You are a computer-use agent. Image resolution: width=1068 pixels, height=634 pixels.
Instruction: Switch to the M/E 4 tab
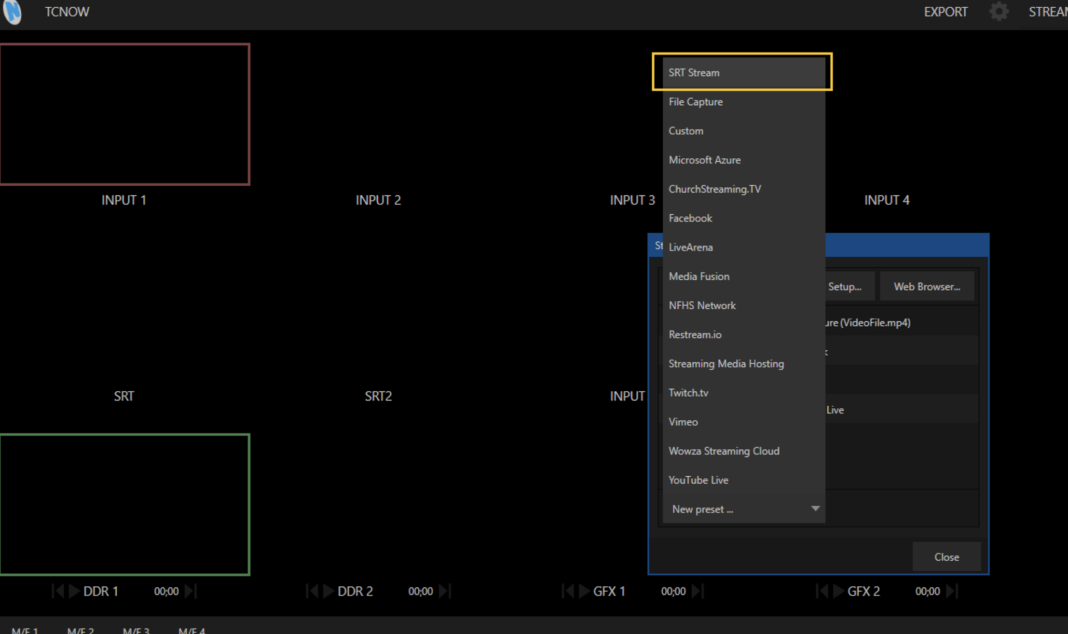point(192,630)
